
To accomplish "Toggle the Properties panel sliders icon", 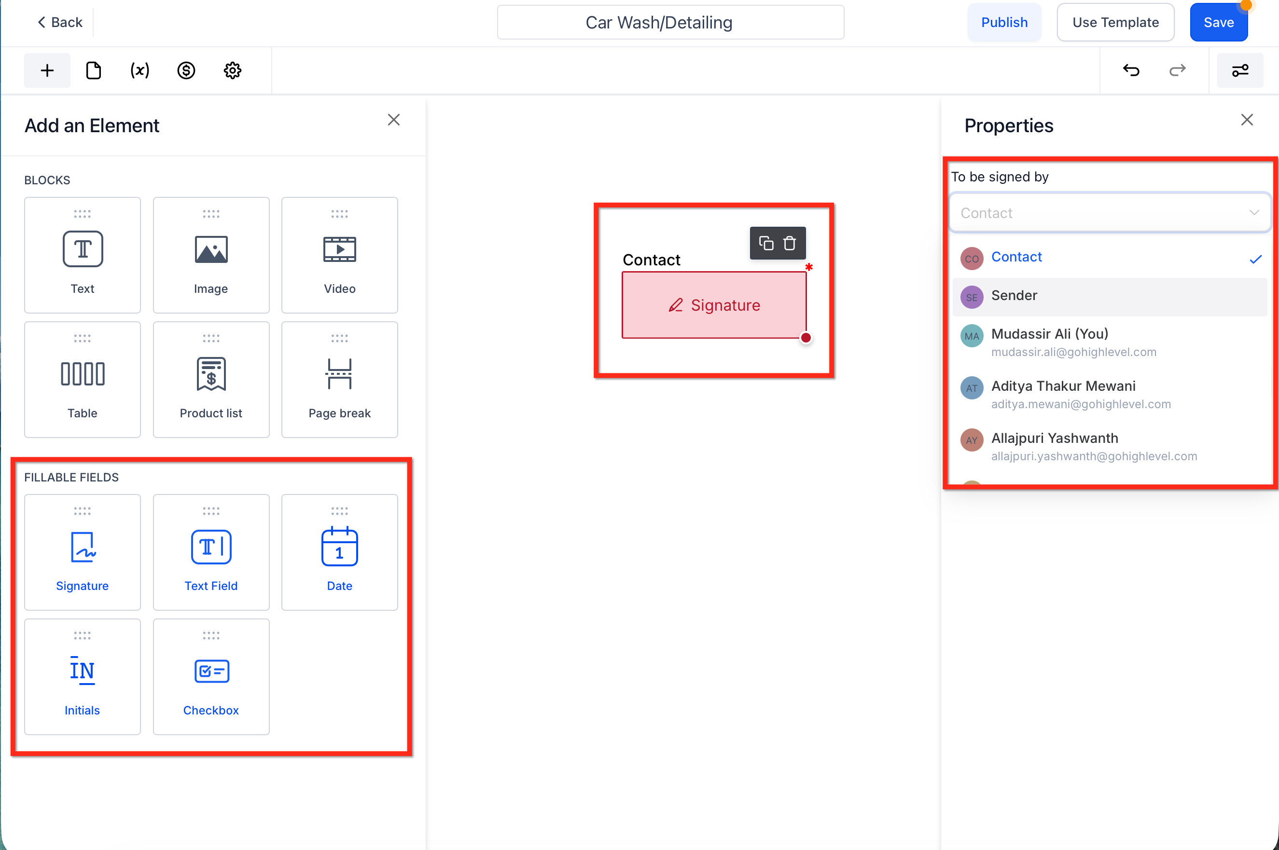I will coord(1240,70).
